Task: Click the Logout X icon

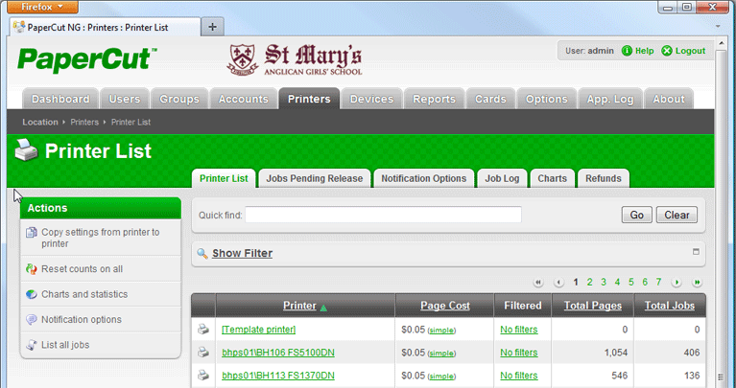Action: [x=667, y=51]
